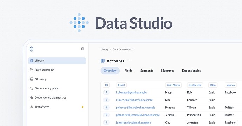This screenshot has height=126, width=242.
Task: Click the Email column header
Action: pos(121,85)
